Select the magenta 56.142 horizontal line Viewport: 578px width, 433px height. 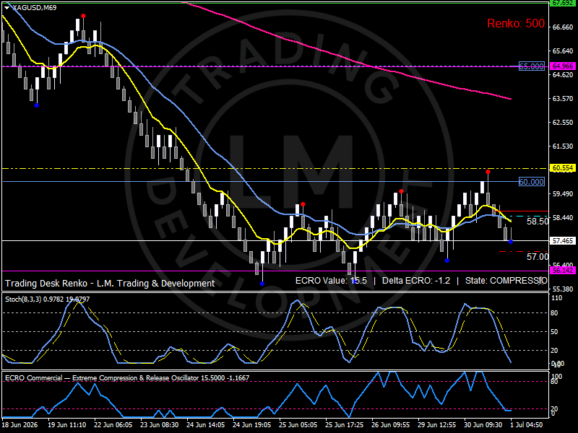276,271
